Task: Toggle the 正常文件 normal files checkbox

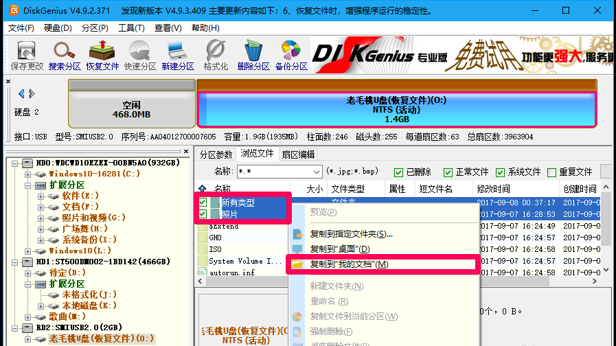Action: 448,172
